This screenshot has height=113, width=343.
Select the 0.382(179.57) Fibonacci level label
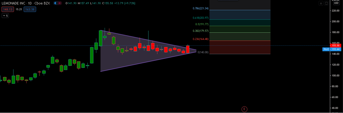[200, 31]
